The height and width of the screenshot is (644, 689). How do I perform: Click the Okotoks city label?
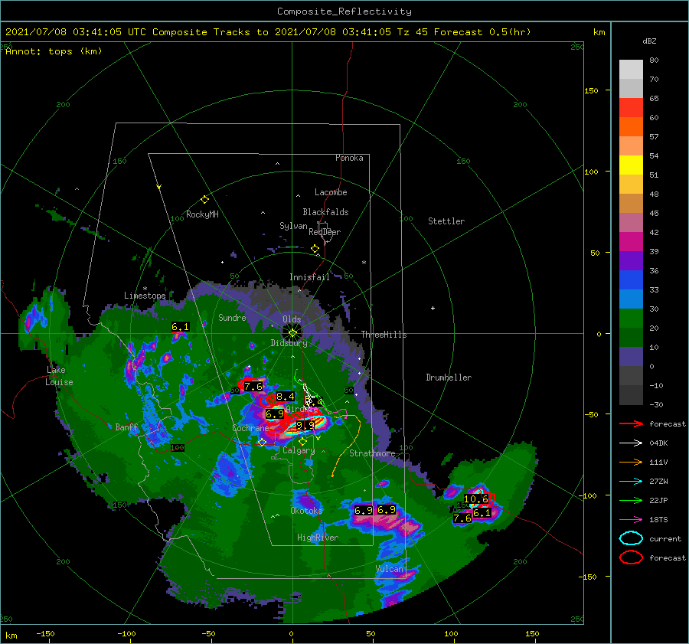pyautogui.click(x=306, y=511)
